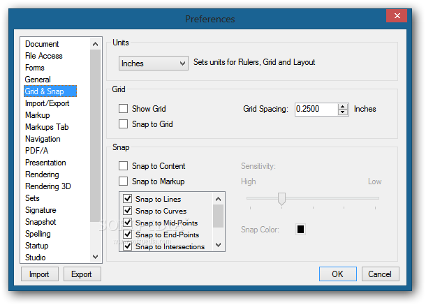Select Spelling in category list
426x305 pixels.
coord(38,234)
